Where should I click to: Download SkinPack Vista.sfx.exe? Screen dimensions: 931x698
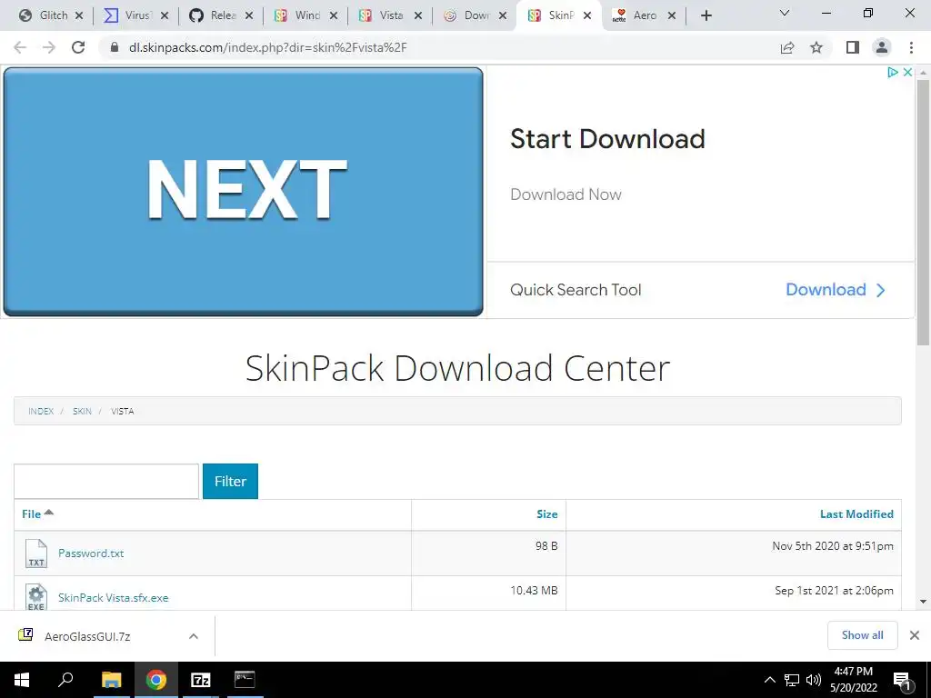(114, 598)
